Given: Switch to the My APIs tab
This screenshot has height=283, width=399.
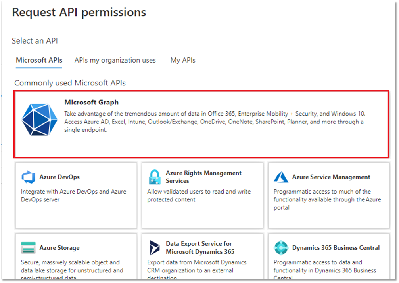Looking at the screenshot, I should (183, 61).
